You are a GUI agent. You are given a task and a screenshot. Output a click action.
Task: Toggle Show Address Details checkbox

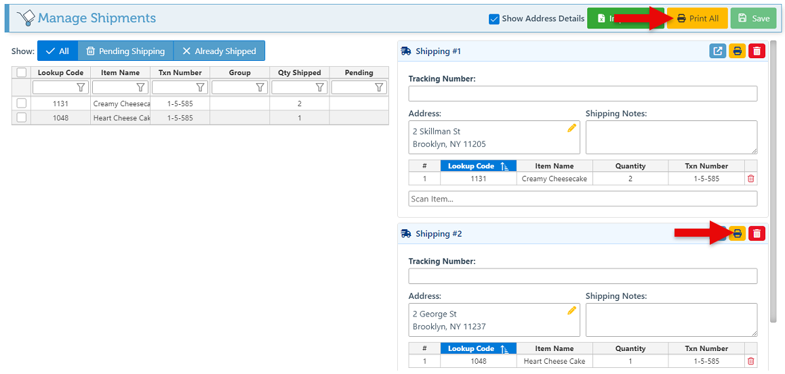point(494,19)
